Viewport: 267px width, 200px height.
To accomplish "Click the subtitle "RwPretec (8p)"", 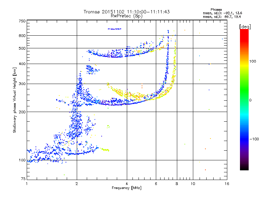I will click(126, 16).
